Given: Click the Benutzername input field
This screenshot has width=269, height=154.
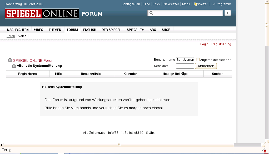Looking at the screenshot, I should pyautogui.click(x=185, y=60).
